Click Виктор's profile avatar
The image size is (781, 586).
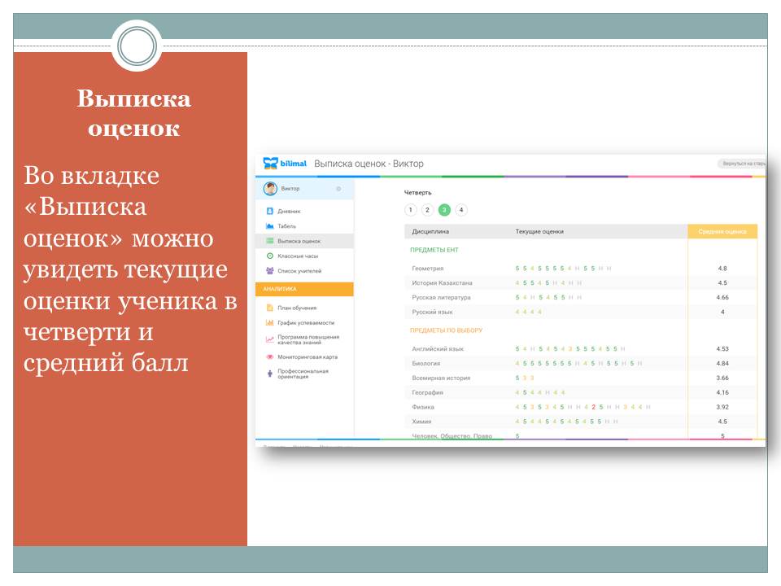coord(271,189)
